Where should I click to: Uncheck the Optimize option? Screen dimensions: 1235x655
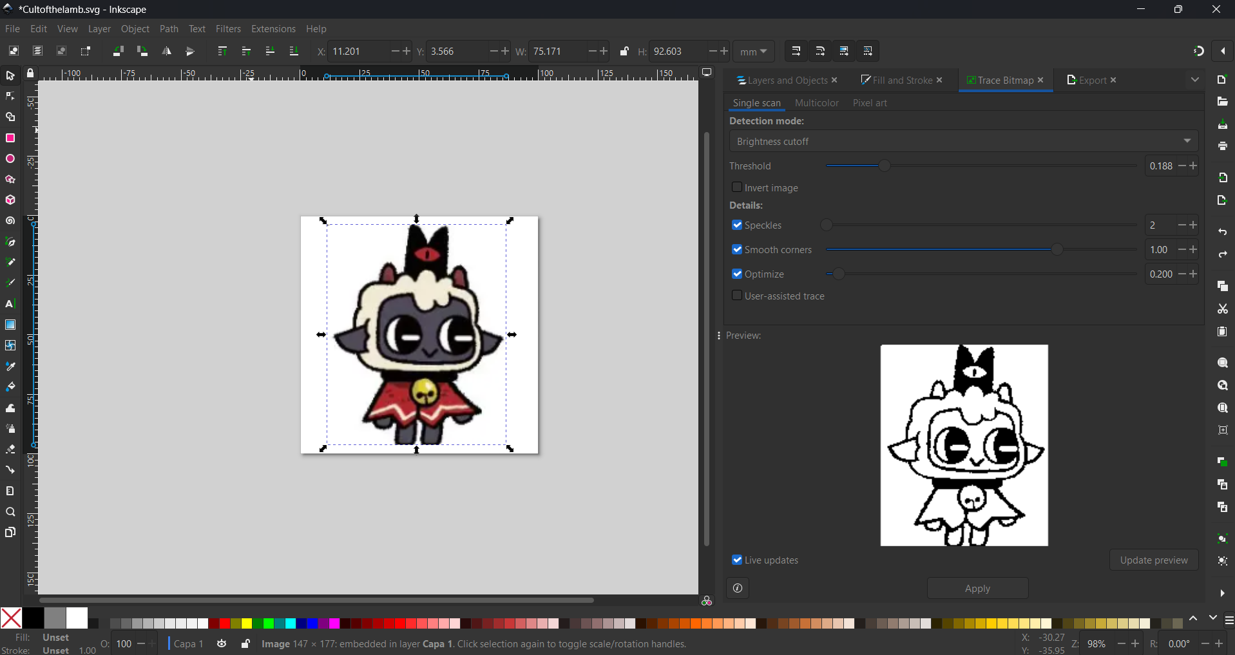pos(737,274)
